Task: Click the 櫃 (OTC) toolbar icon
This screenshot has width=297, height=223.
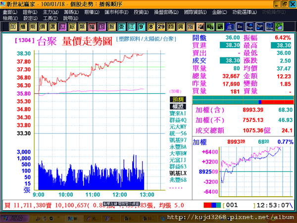Action: tap(23, 27)
